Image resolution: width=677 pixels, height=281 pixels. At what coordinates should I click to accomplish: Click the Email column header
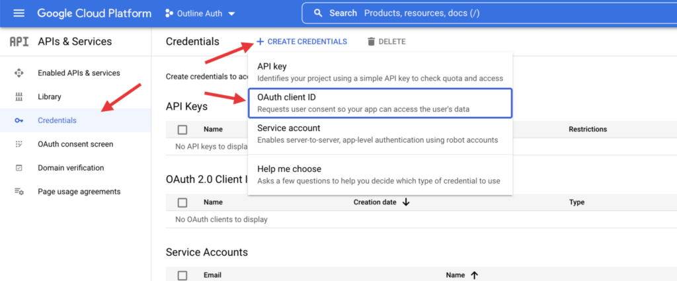point(212,275)
